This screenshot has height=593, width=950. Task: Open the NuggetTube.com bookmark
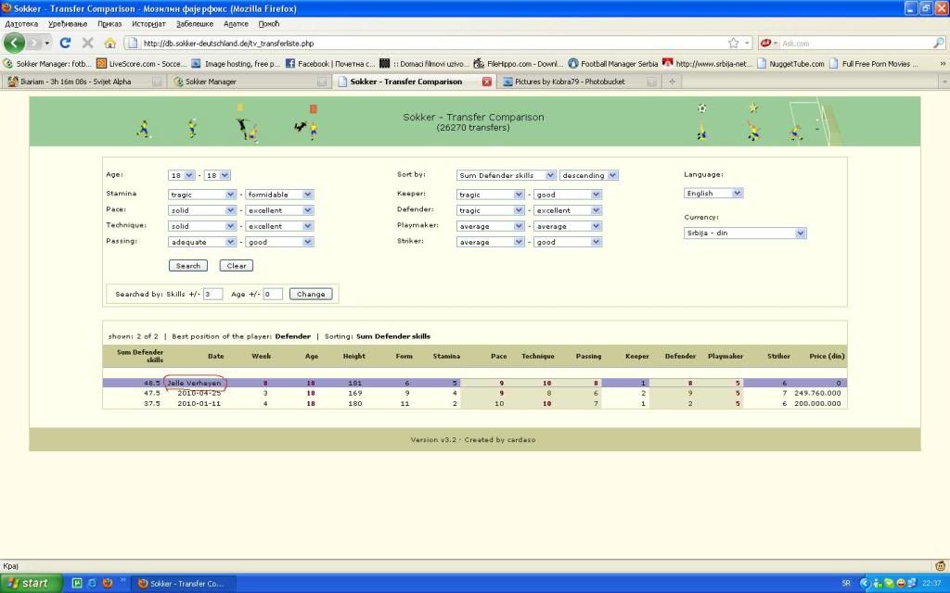790,64
